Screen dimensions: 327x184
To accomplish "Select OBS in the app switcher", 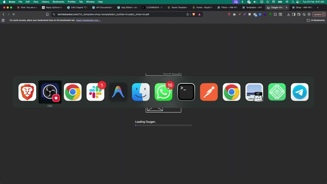I will (50, 92).
